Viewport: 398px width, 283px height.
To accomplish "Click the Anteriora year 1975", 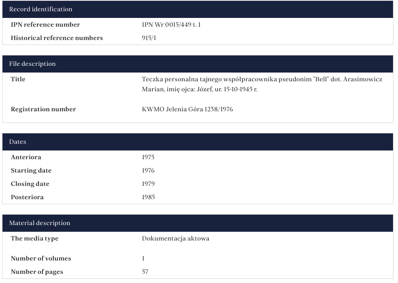I will click(148, 157).
